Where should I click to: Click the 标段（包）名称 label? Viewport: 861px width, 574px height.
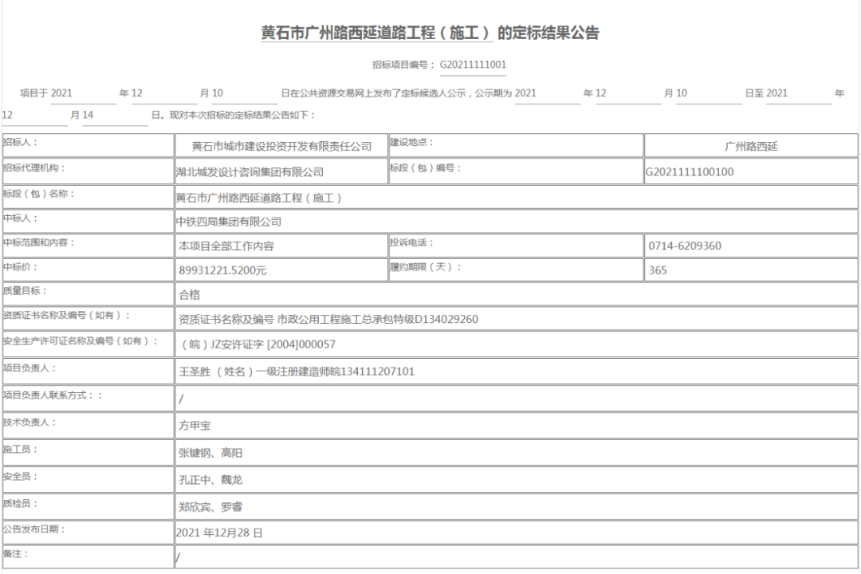tap(38, 194)
